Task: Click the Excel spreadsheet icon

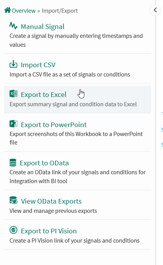Action: tap(13, 94)
